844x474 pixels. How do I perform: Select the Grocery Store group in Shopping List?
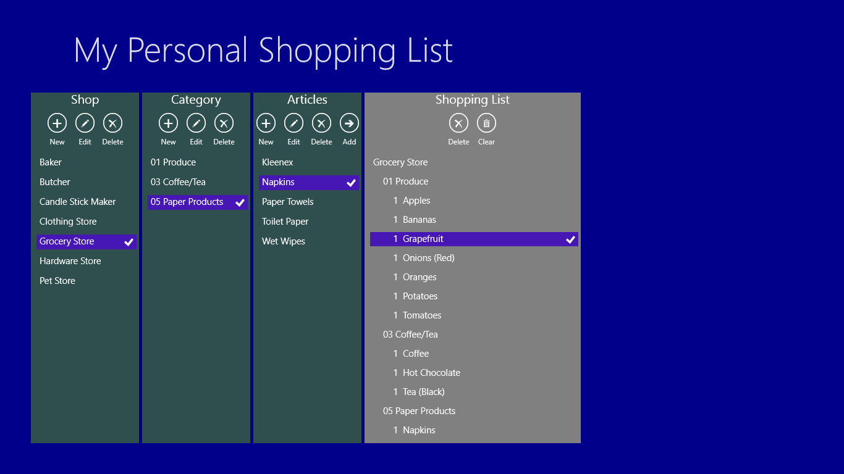pos(400,162)
